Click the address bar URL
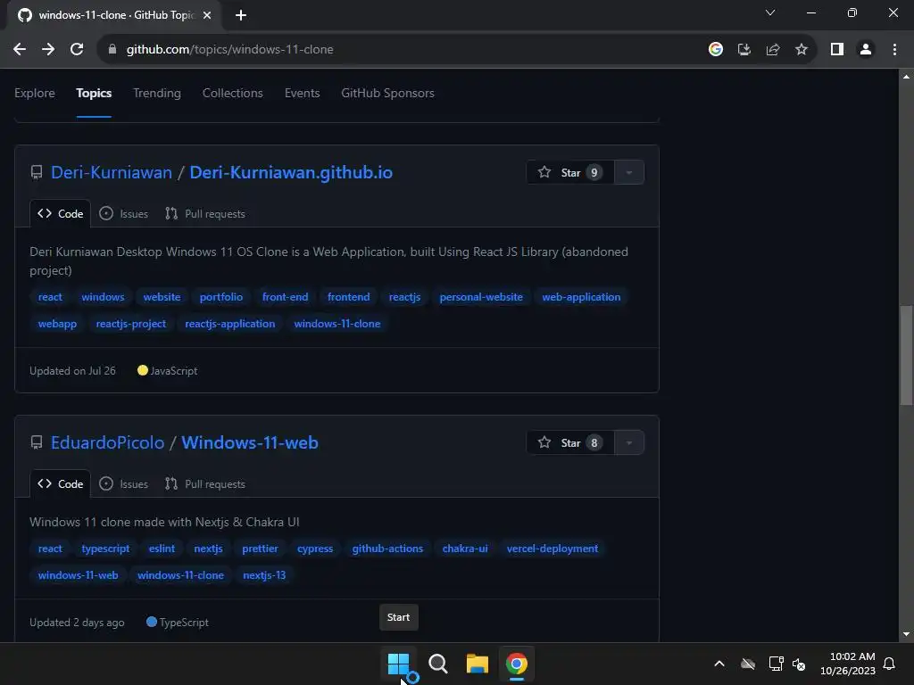914x685 pixels. point(229,50)
